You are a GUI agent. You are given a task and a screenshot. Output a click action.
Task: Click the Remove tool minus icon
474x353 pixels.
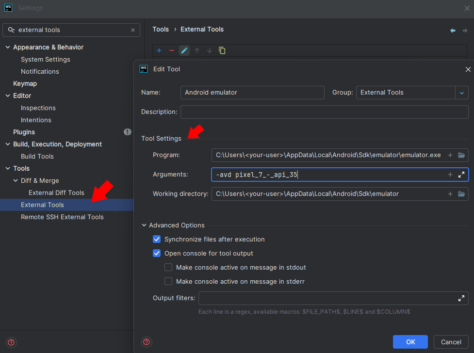click(x=171, y=50)
